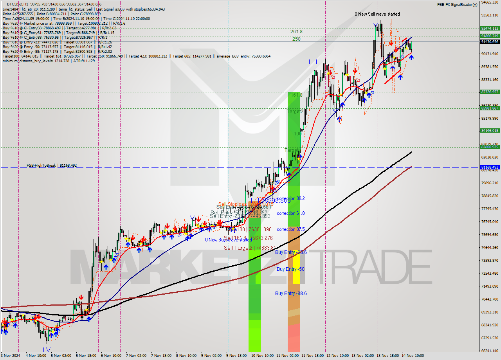Click the 87326.957 green price tag

coord(490,92)
